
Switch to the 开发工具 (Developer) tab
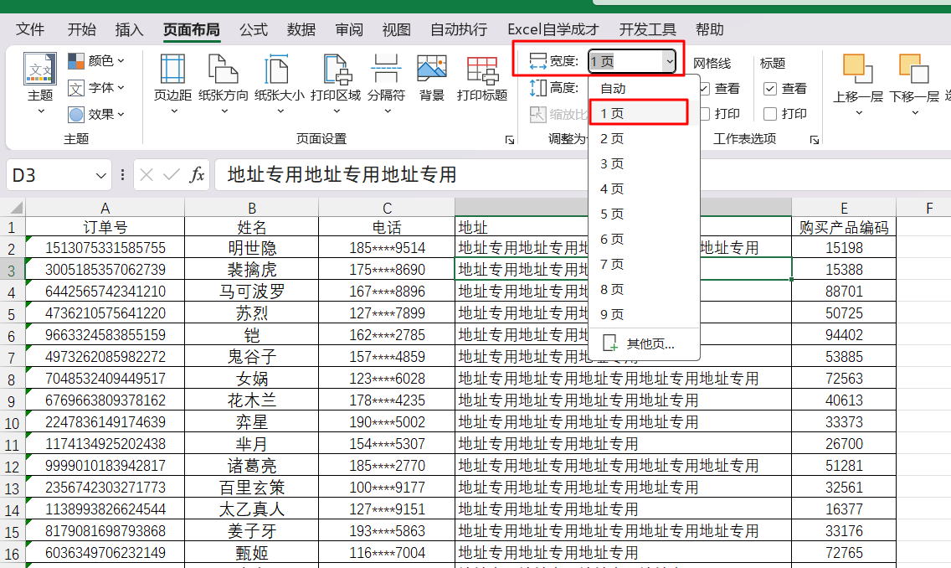tap(648, 29)
